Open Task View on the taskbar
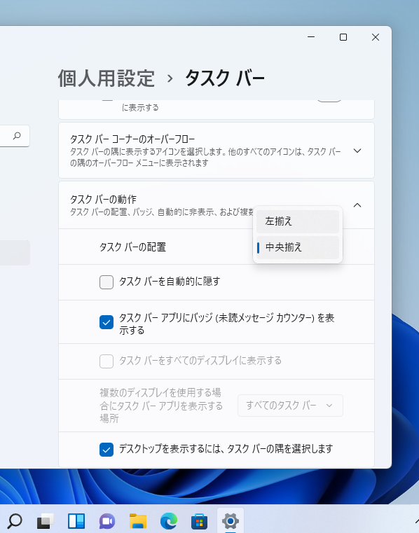419x533 pixels. [x=46, y=521]
